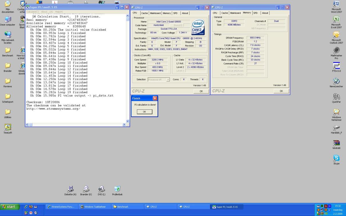
Task: Open the About...(A) menu in Super PI
Action: pos(47,11)
